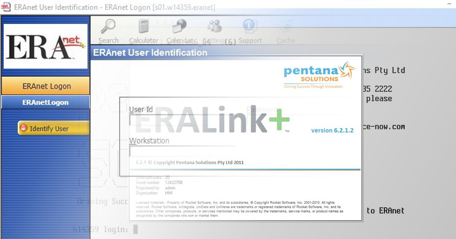This screenshot has height=239, width=456.
Task: Click the version 6.2.1.2 text
Action: (332, 130)
